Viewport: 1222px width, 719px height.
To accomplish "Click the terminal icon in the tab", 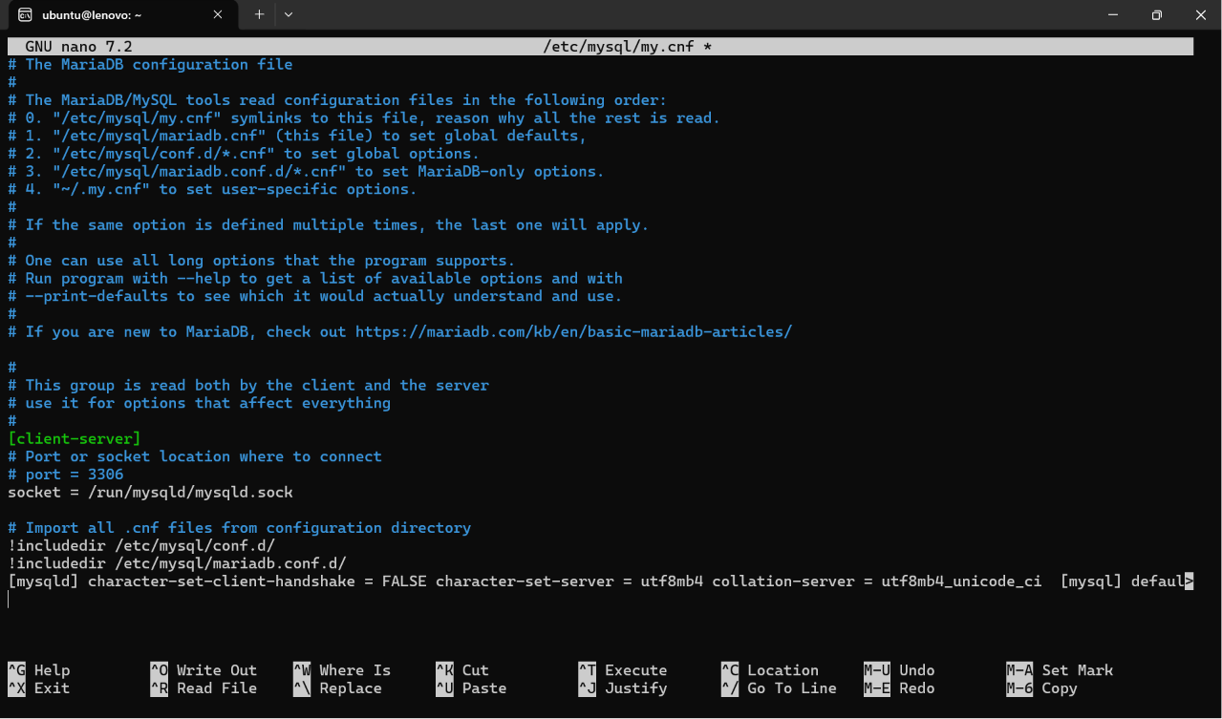I will pyautogui.click(x=25, y=14).
